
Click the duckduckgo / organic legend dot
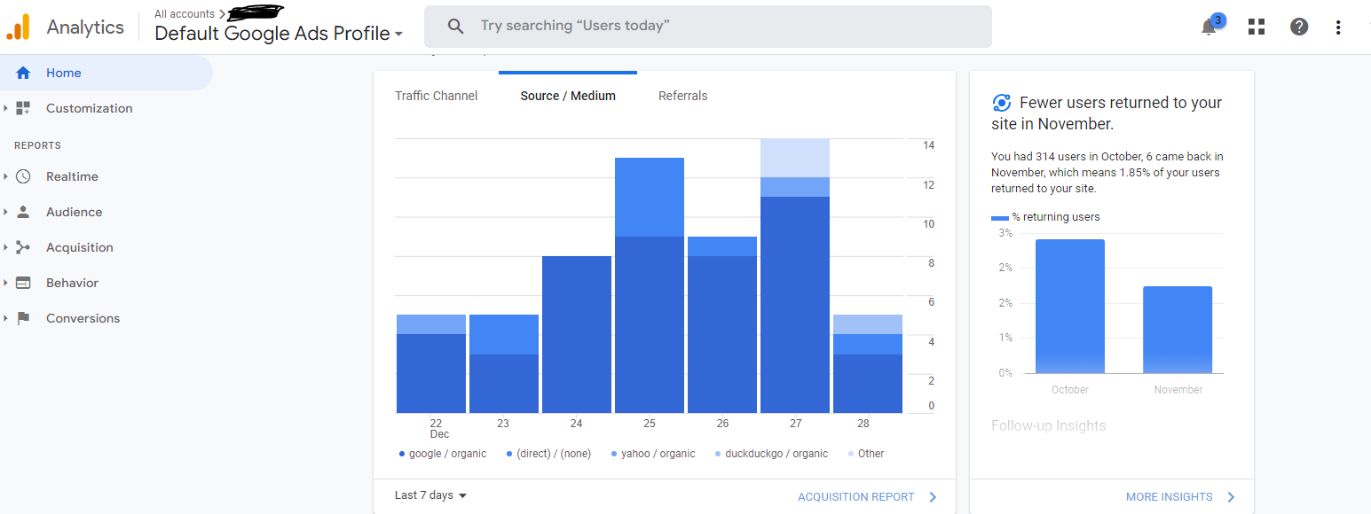tap(718, 454)
